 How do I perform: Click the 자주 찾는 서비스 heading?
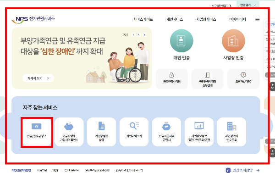click(40, 107)
